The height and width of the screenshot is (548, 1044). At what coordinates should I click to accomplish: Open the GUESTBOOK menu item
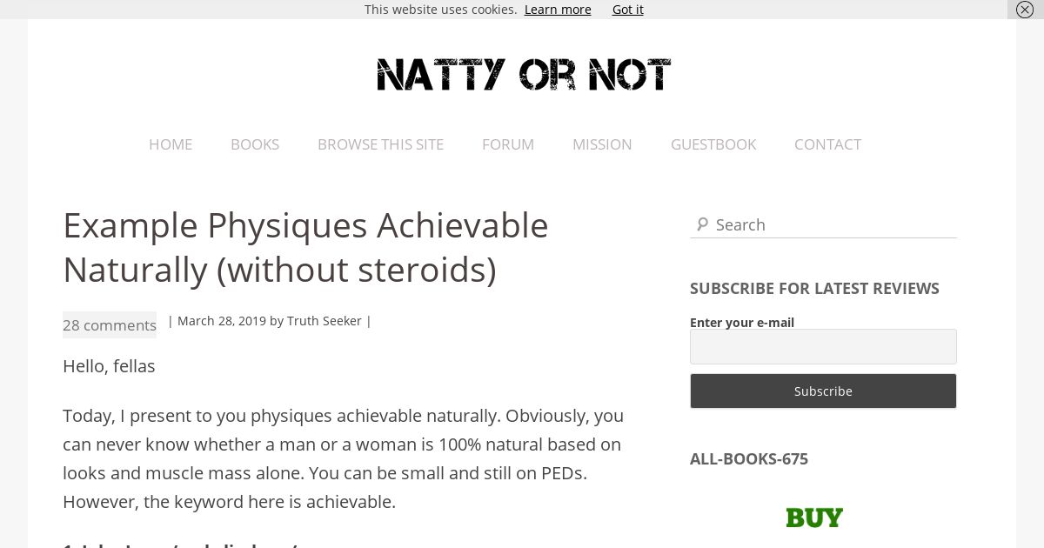tap(713, 144)
